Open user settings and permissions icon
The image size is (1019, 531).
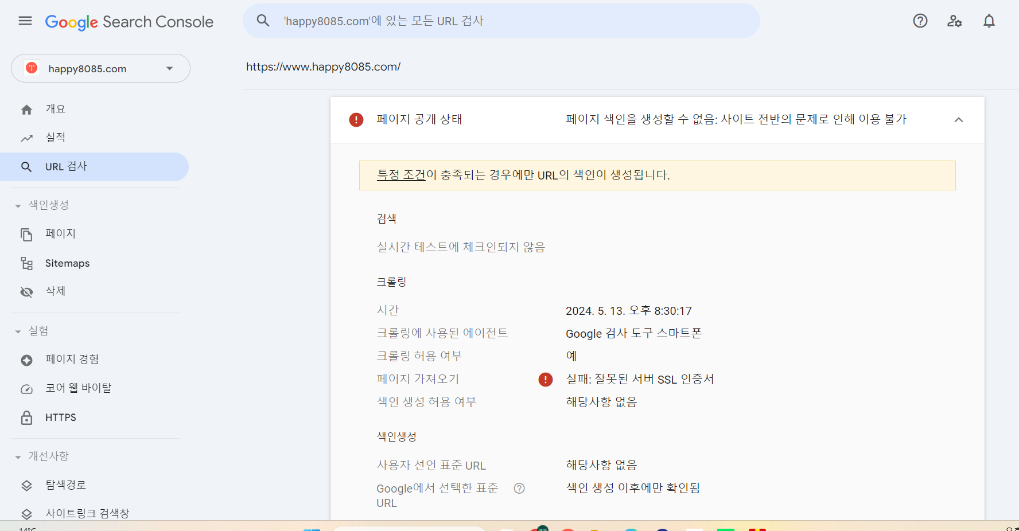click(x=955, y=21)
